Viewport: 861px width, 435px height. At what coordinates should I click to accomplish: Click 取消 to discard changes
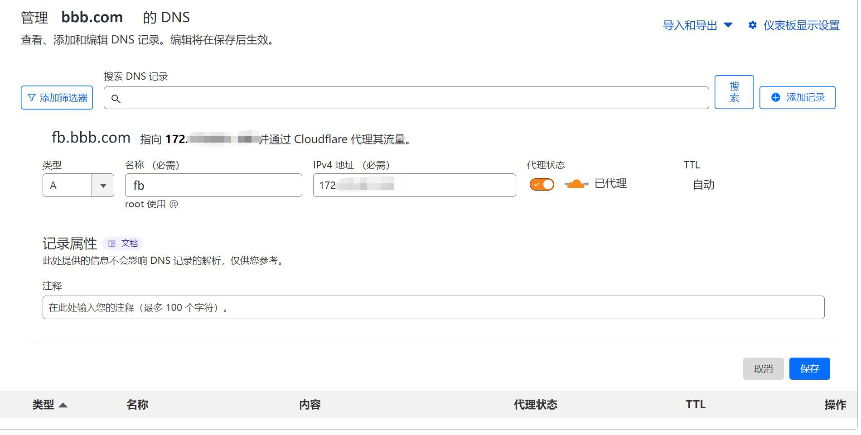pos(763,368)
